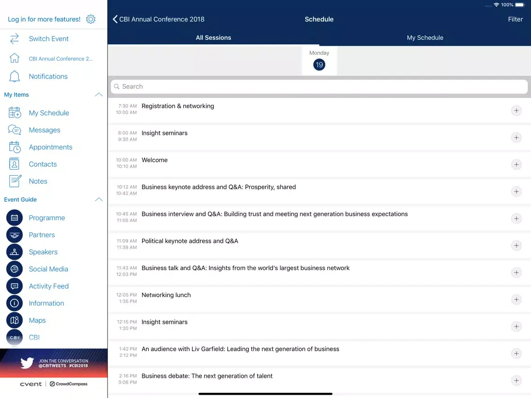Open Business debate: next generation of talent
Screen dimensions: 531x398
click(207, 376)
